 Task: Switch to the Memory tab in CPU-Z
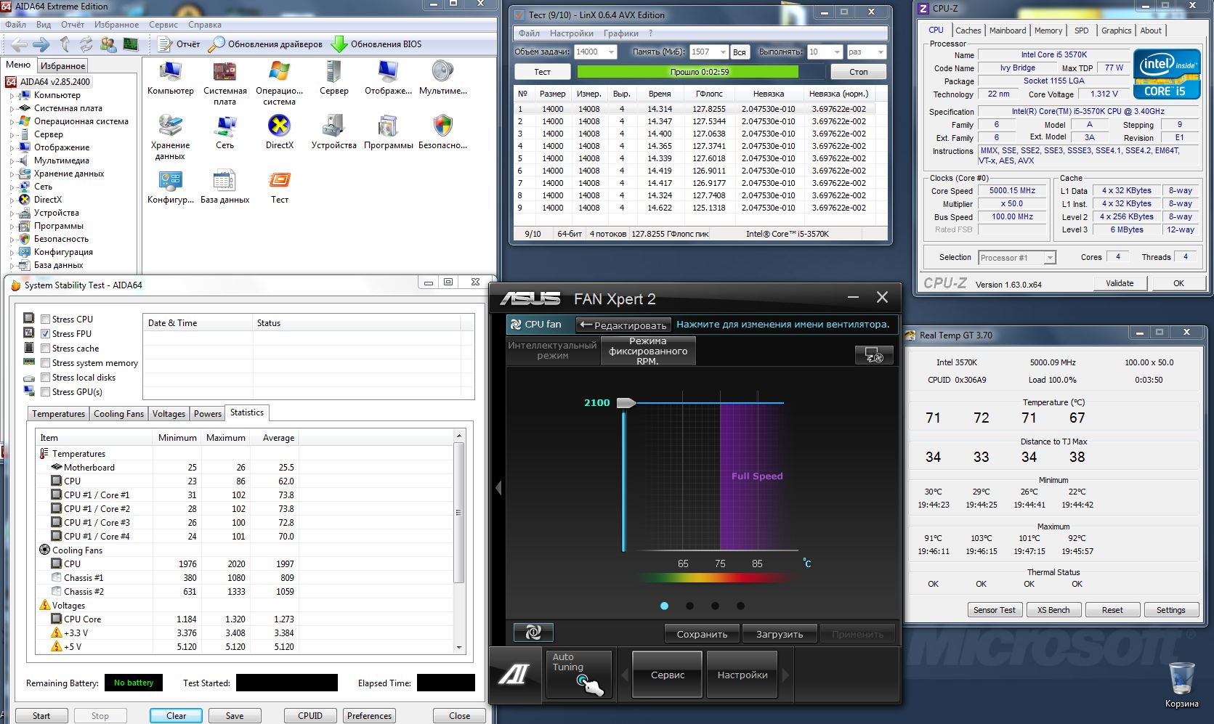tap(1048, 30)
